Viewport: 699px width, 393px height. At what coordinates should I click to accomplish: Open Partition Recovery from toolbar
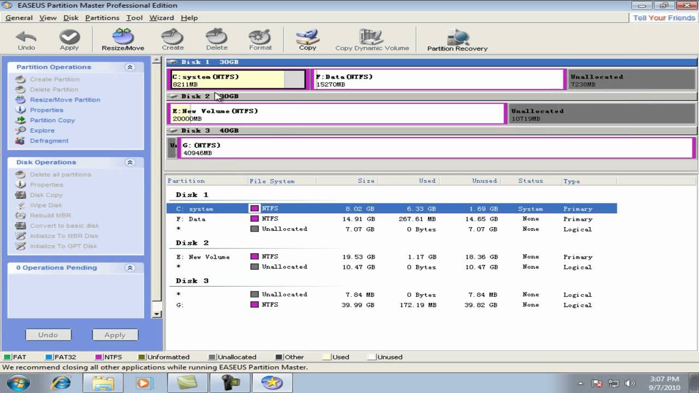(457, 40)
